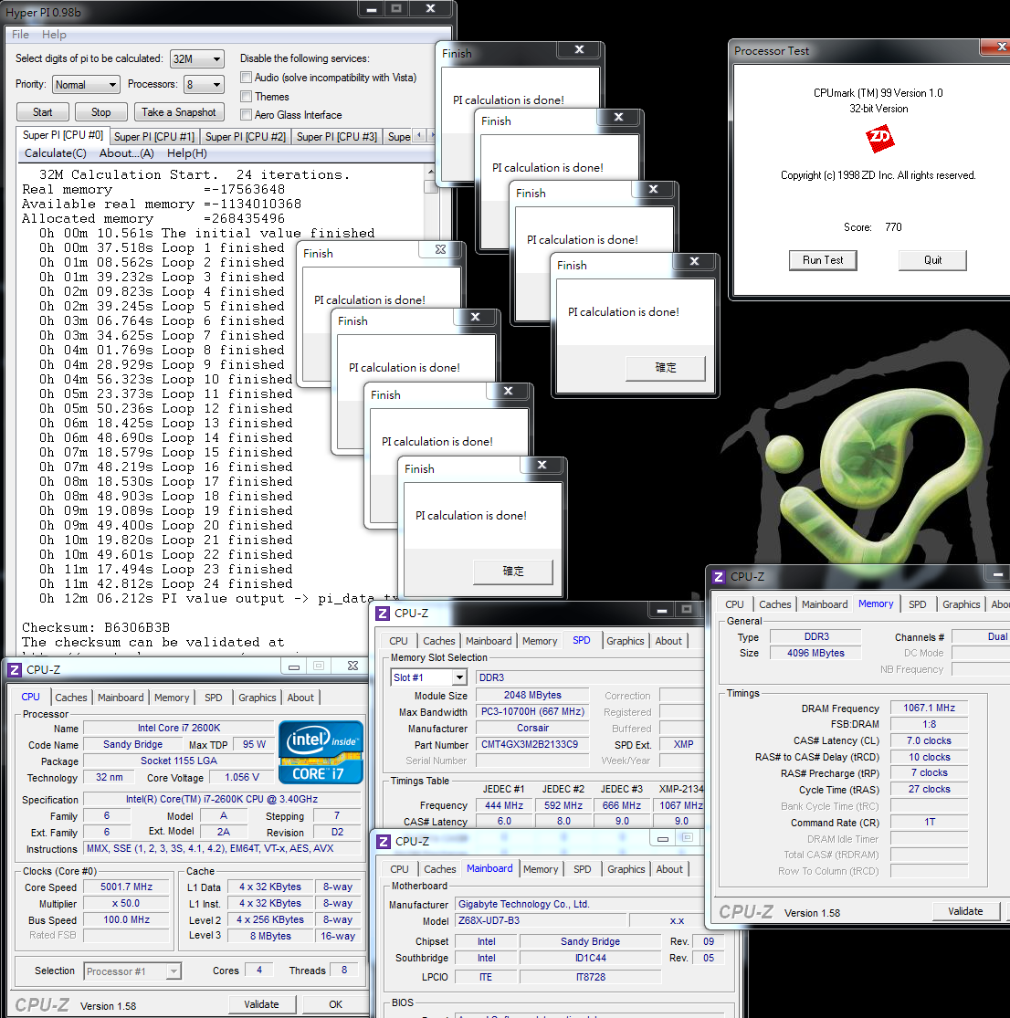The image size is (1010, 1018).
Task: Open Caches tab in CPU-Z Mainboard window
Action: pos(440,869)
